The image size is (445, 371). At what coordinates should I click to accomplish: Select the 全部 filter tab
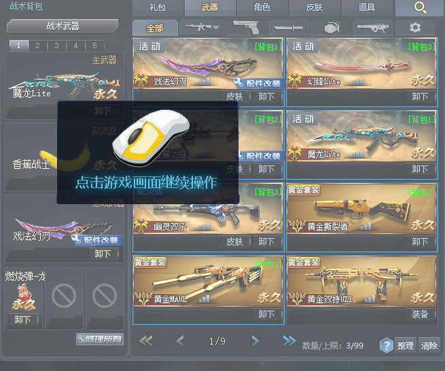point(155,28)
